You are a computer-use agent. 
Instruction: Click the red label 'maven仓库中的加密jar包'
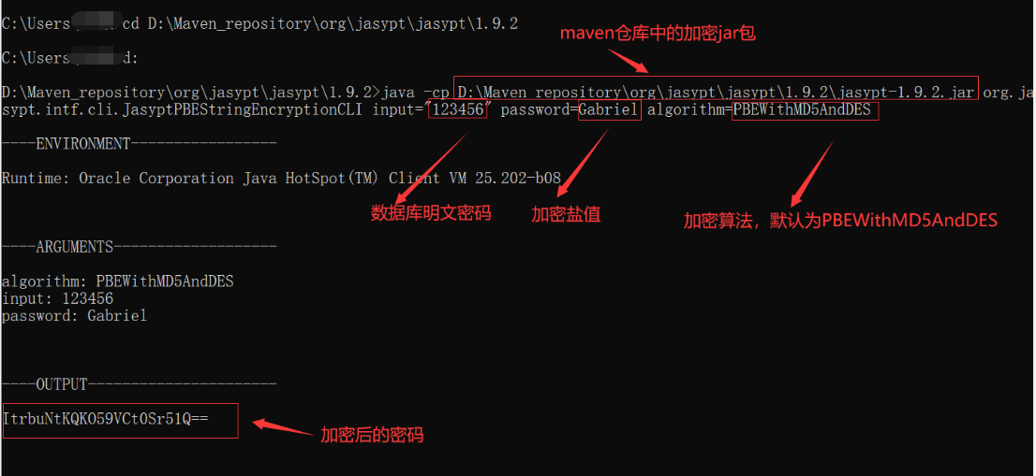pyautogui.click(x=658, y=34)
